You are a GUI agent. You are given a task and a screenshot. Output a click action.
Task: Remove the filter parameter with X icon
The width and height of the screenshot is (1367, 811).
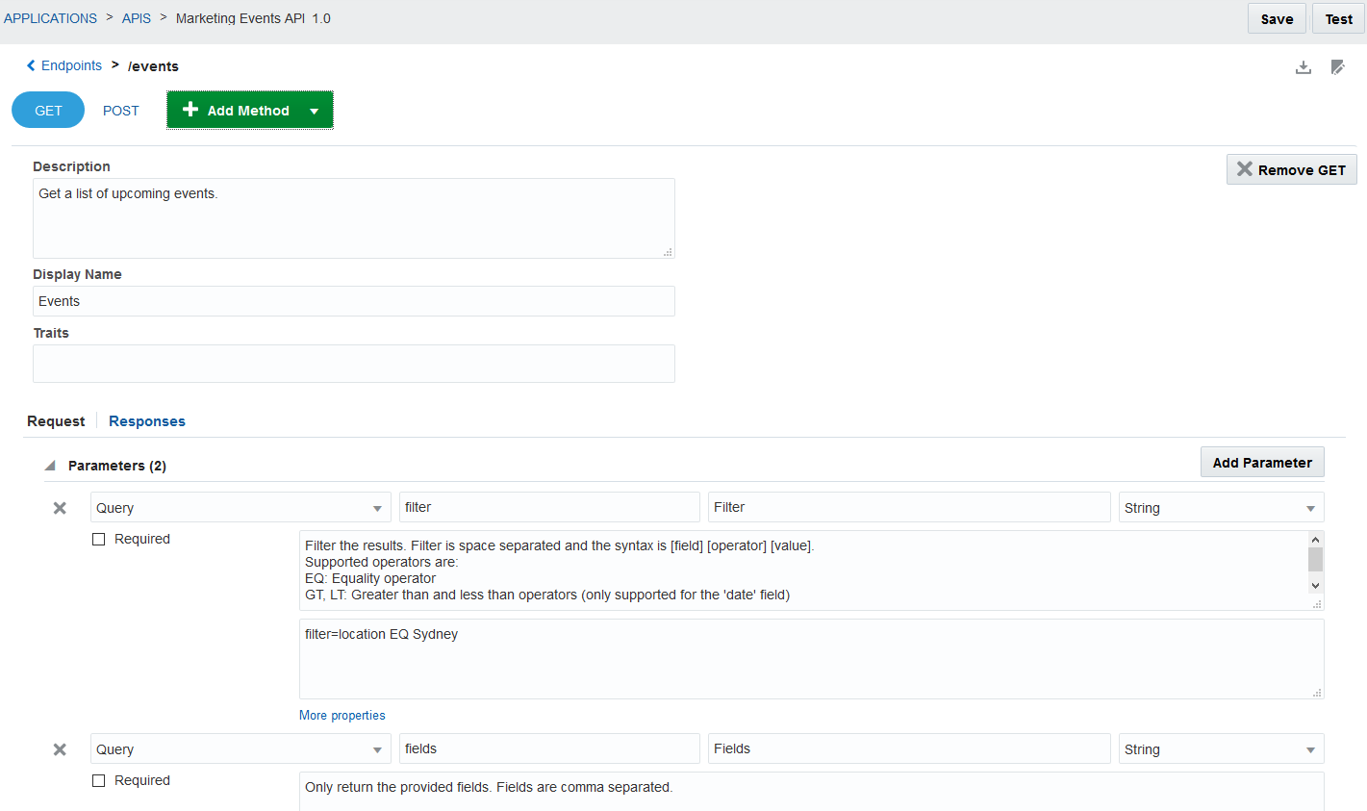[x=60, y=508]
